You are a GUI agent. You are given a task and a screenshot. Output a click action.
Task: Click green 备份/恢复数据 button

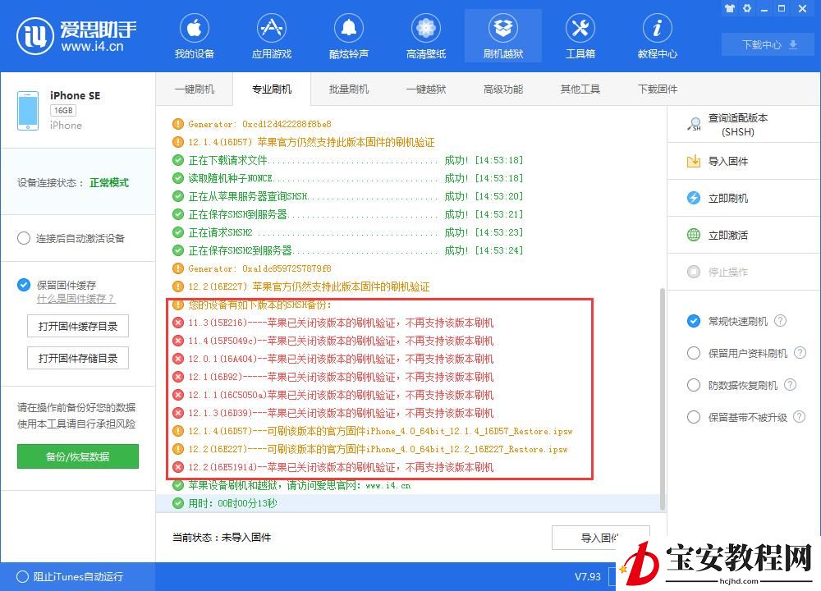78,456
